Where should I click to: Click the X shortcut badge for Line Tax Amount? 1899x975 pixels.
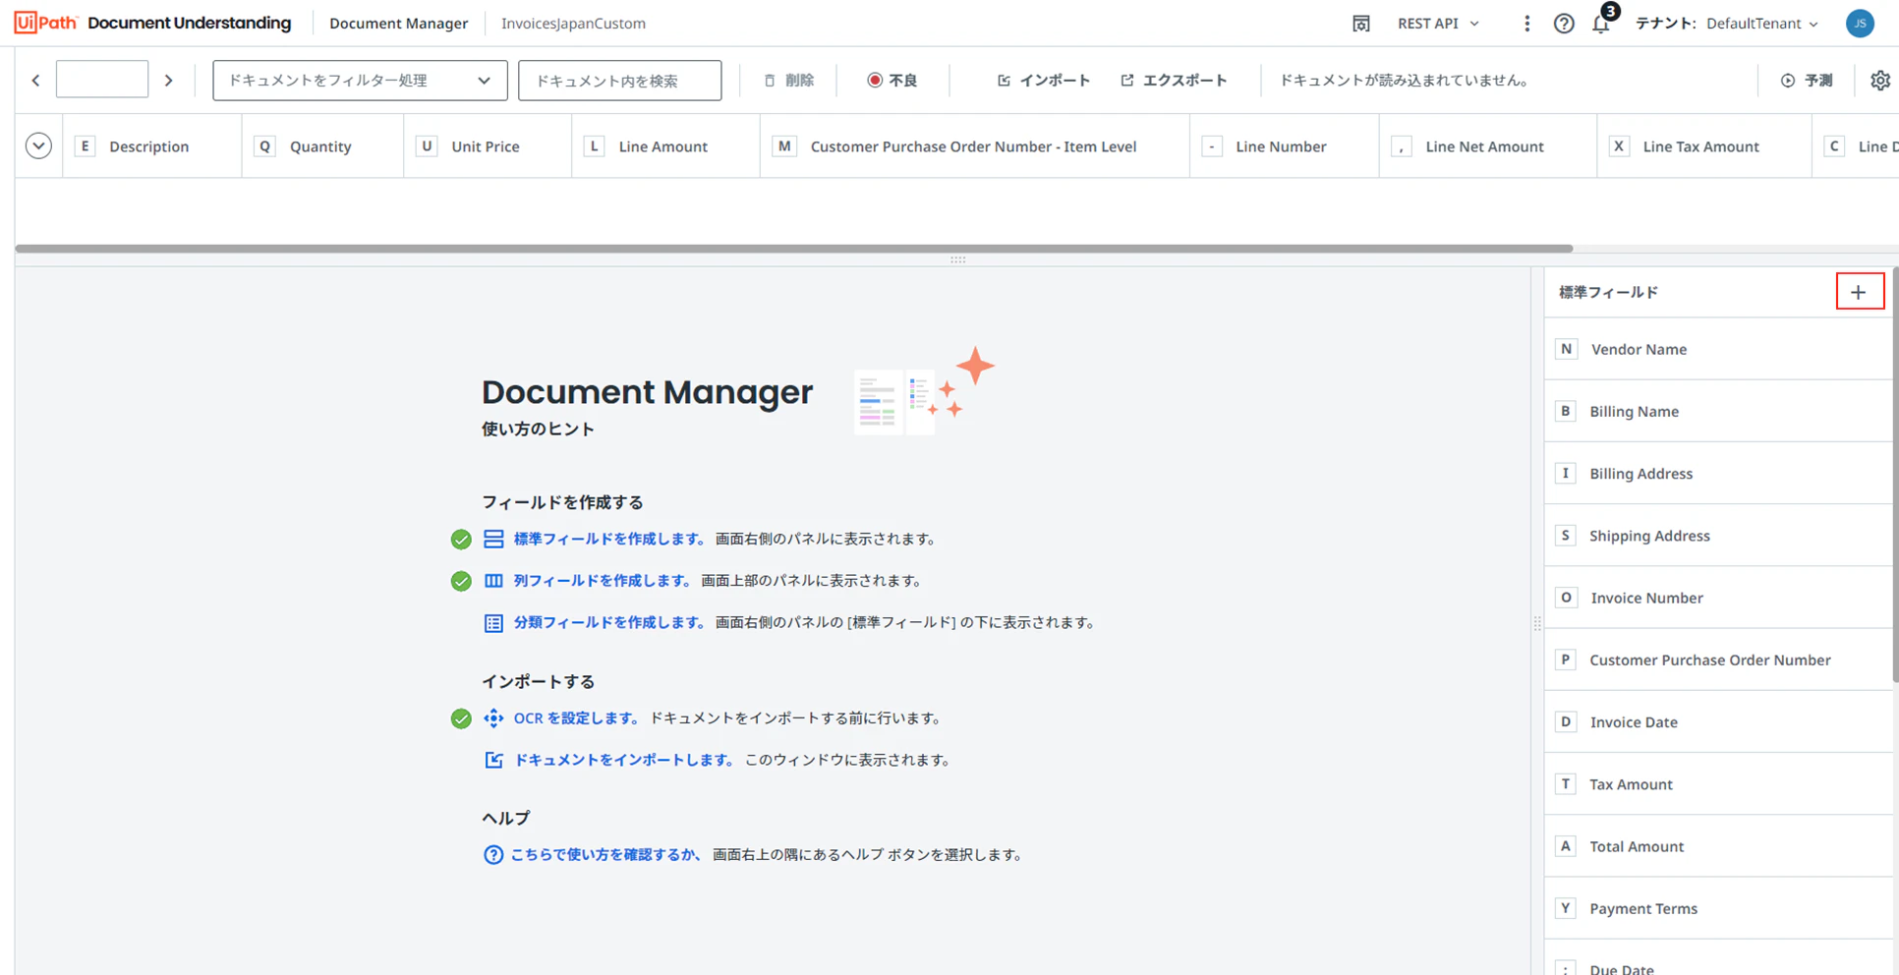(1619, 146)
